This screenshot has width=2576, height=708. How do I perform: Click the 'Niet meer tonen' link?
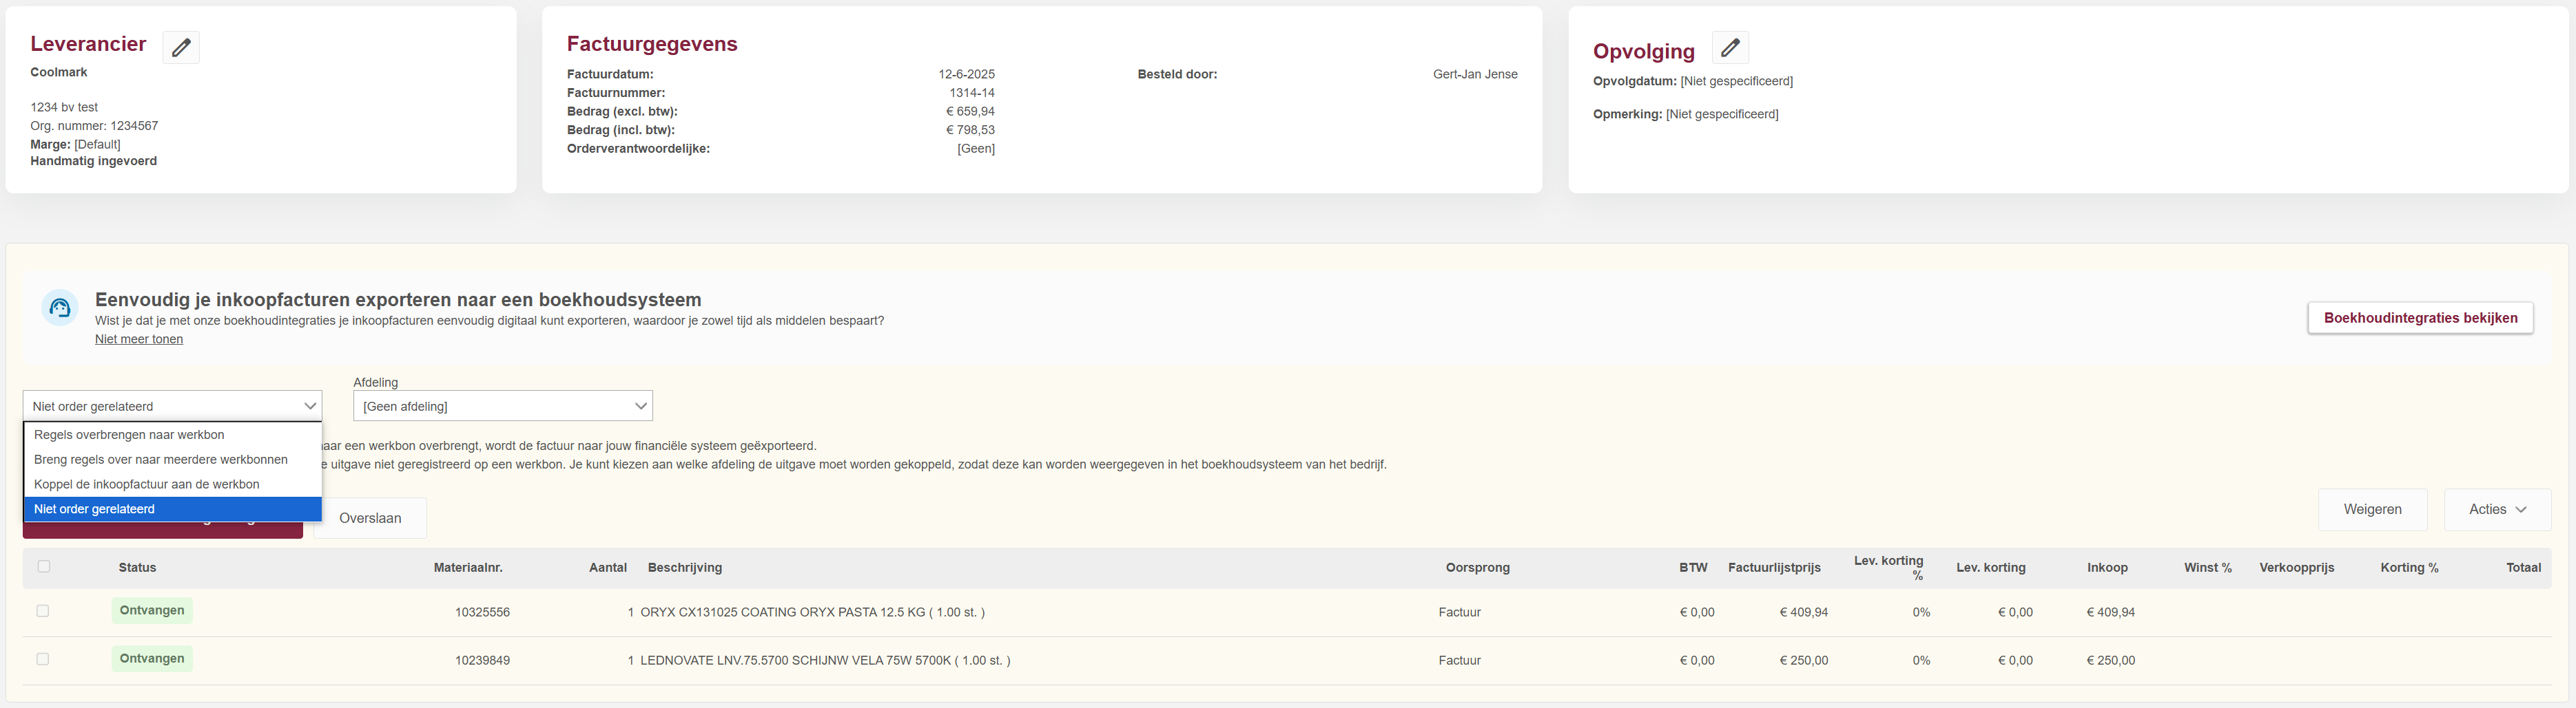tap(139, 339)
